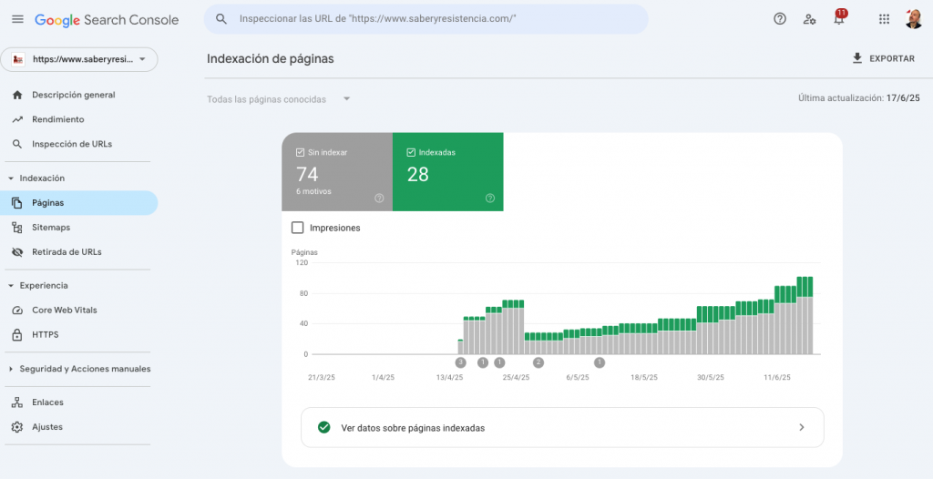Image resolution: width=933 pixels, height=479 pixels.
Task: Open the notifications bell
Action: (x=838, y=19)
